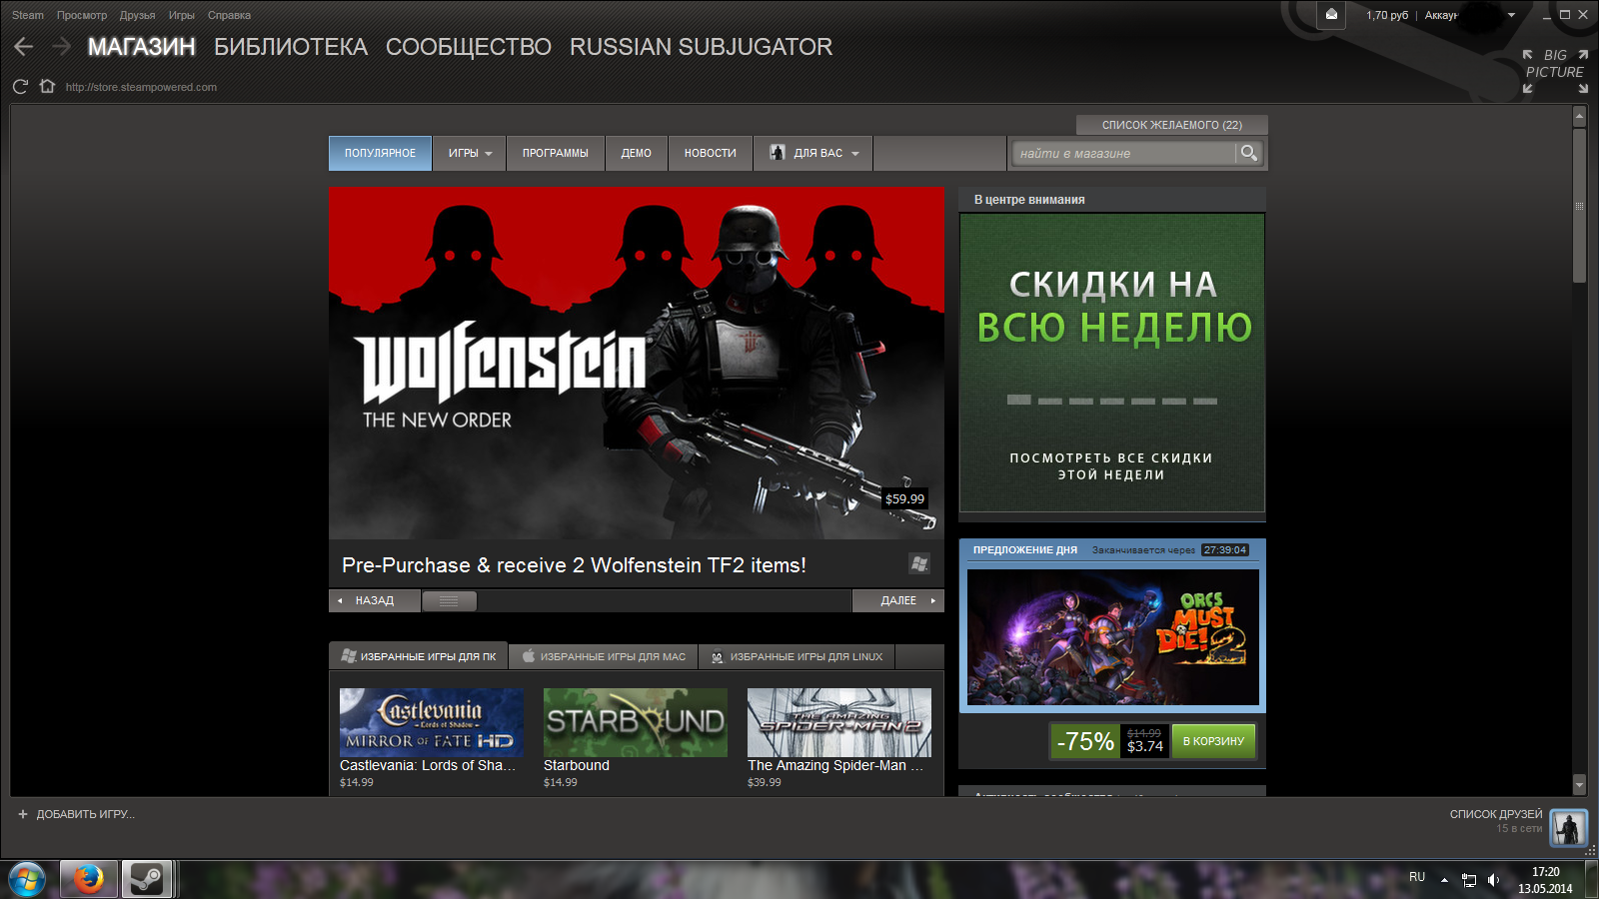Click the store search magnifier icon

coord(1249,153)
